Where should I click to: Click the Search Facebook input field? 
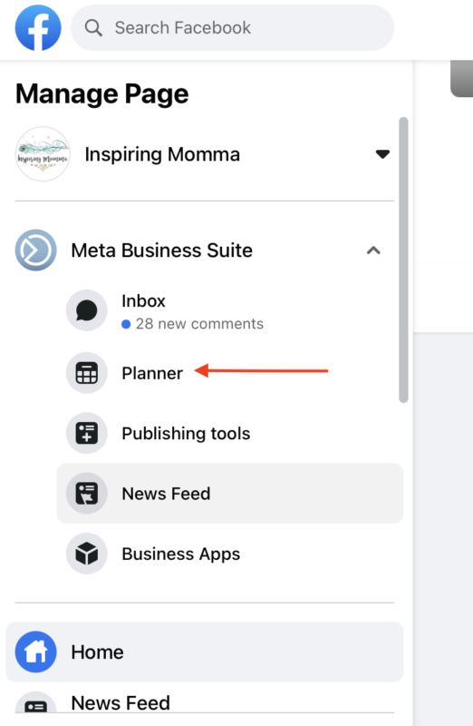(232, 28)
